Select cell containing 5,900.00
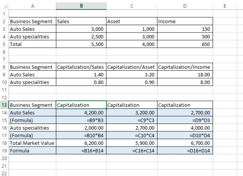The height and width of the screenshot is (176, 243). pos(132,143)
